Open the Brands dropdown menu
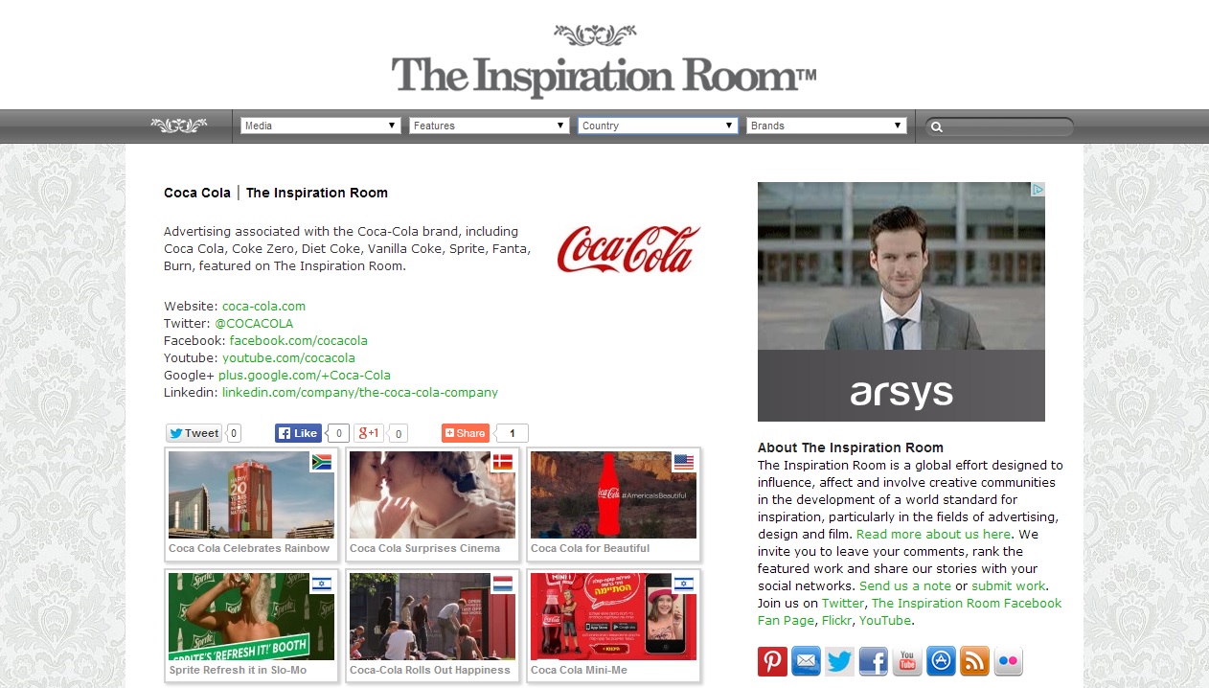1209x688 pixels. point(826,126)
